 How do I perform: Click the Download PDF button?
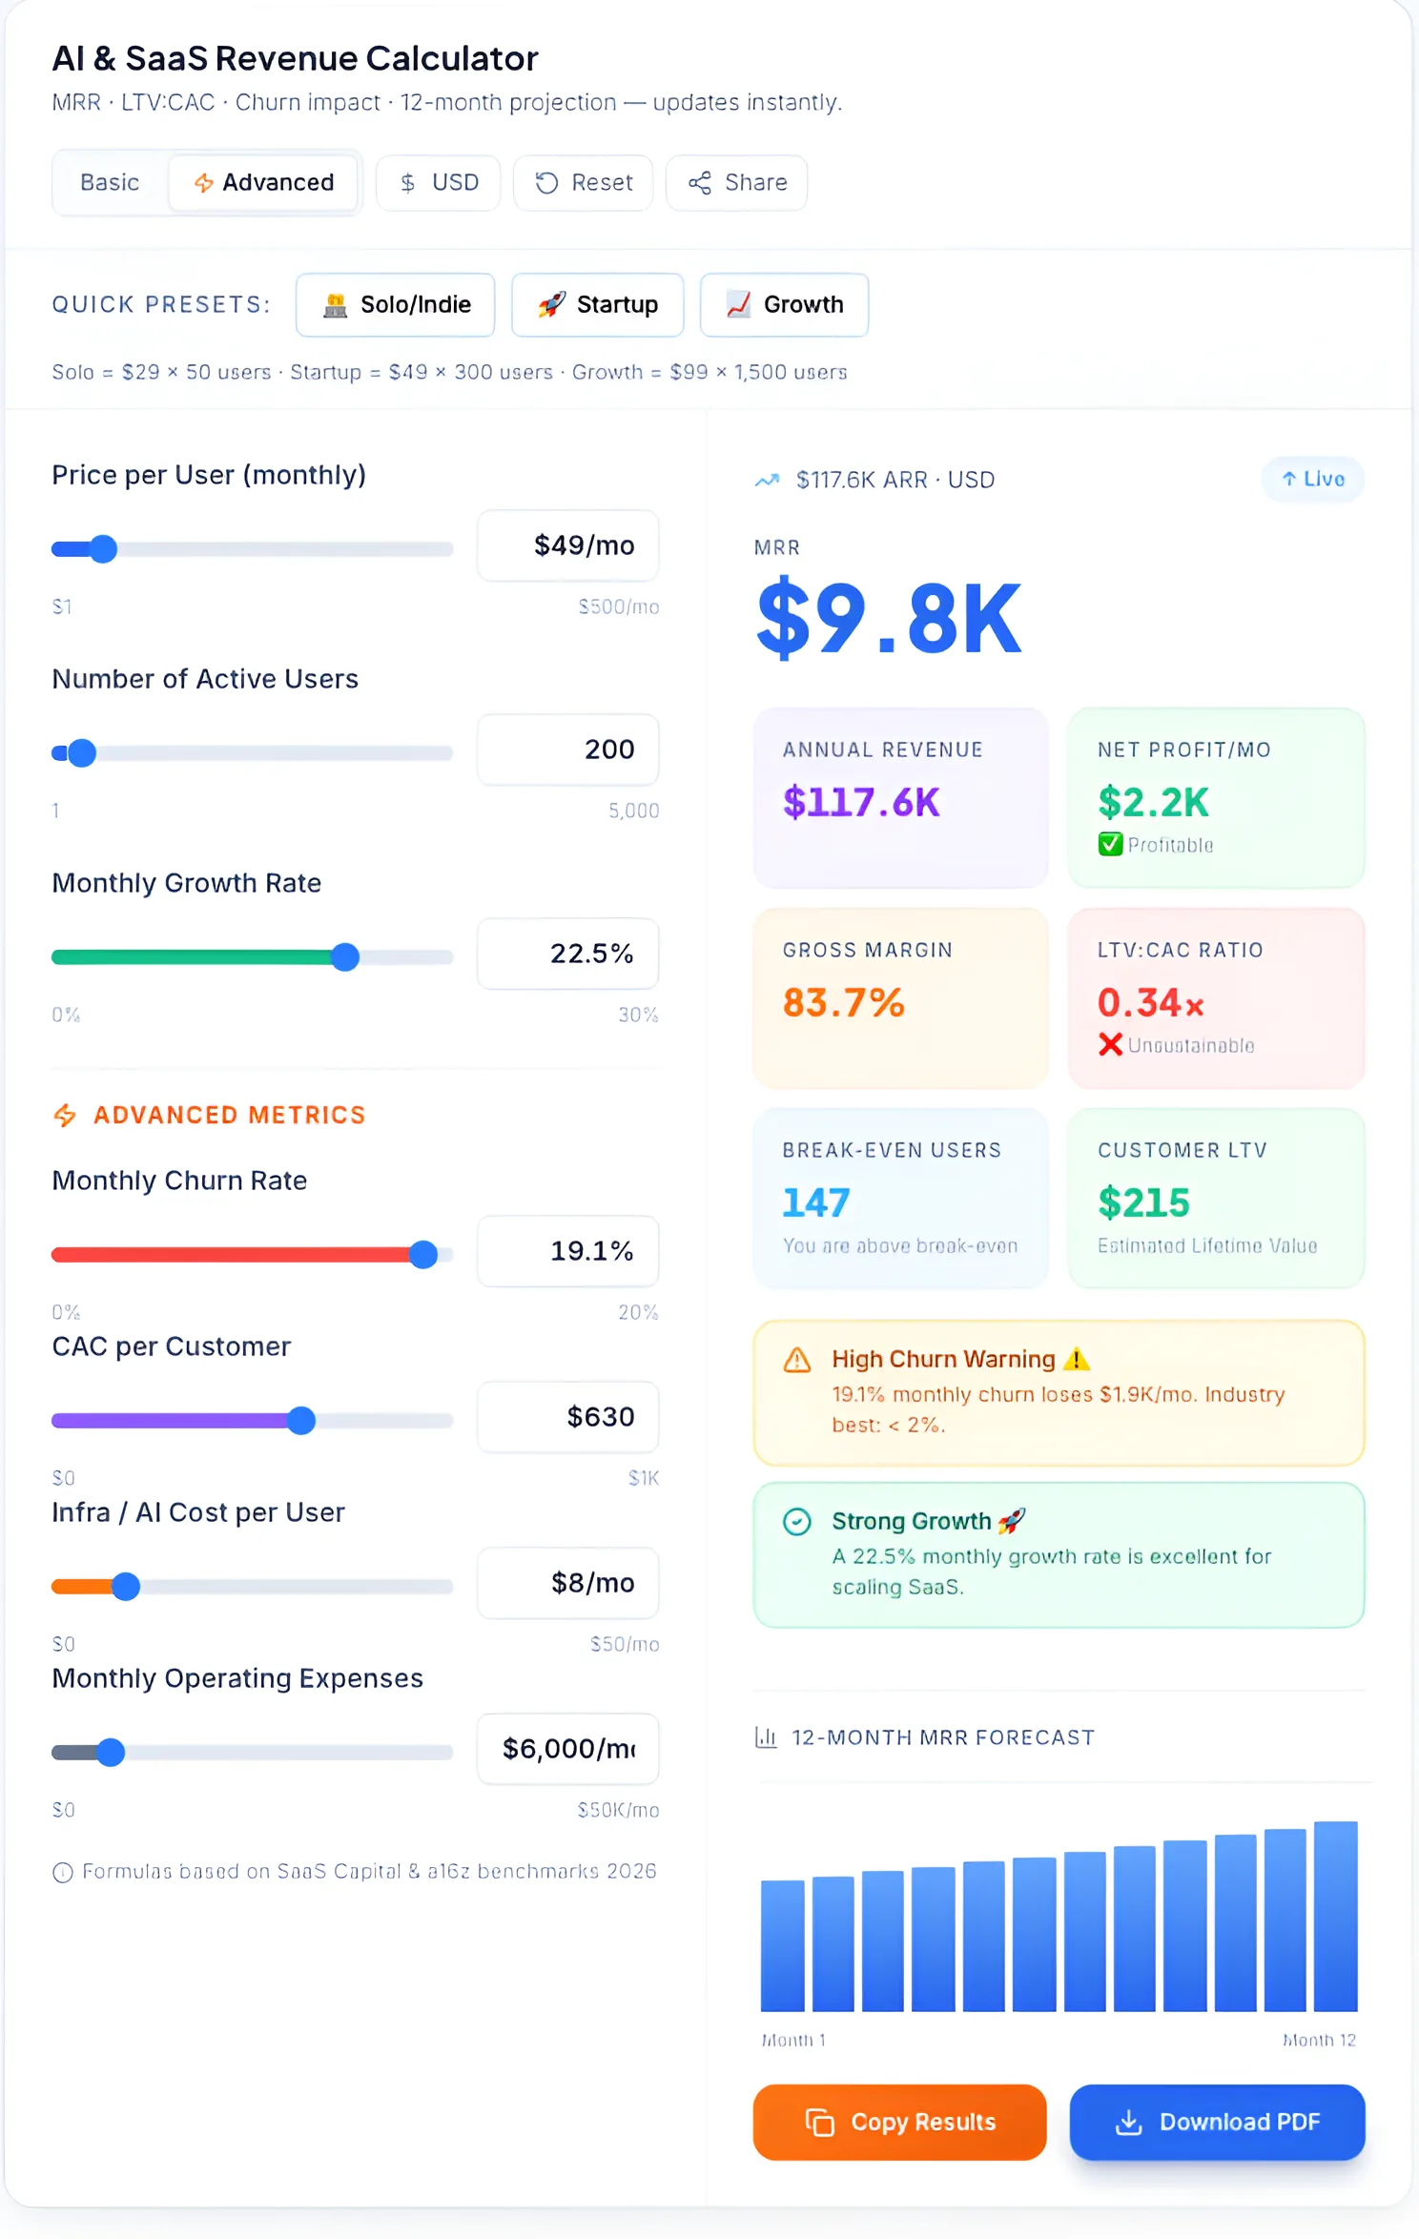pos(1217,2122)
